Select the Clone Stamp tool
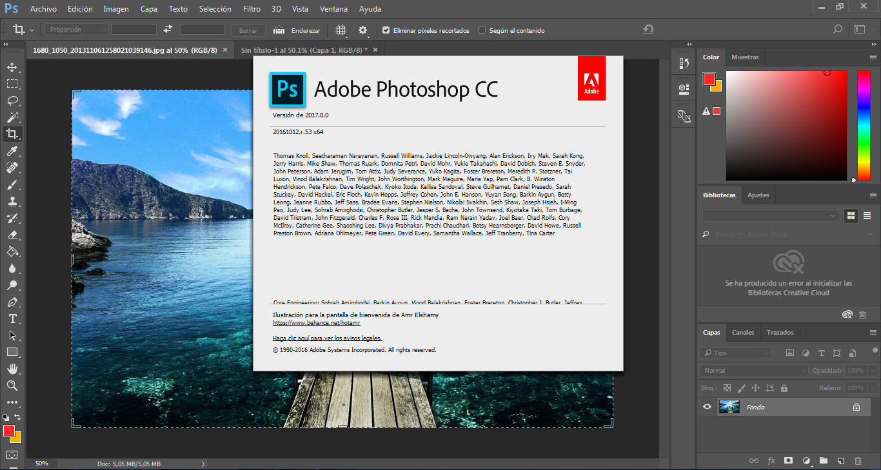The height and width of the screenshot is (470, 881). click(x=12, y=201)
